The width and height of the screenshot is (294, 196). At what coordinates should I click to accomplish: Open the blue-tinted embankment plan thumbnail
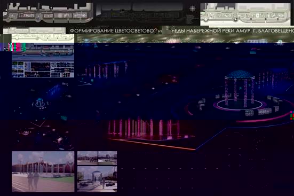(x=43, y=52)
